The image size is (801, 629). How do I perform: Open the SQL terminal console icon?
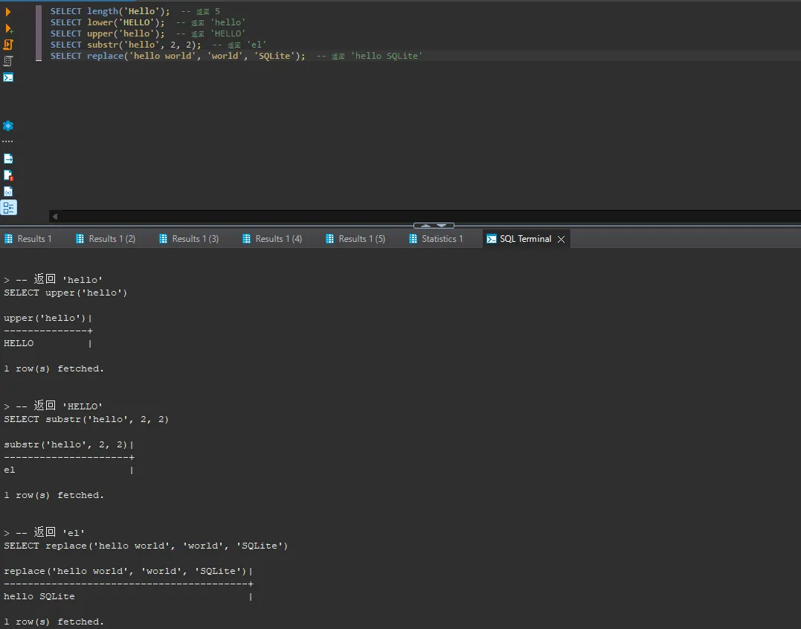(8, 77)
